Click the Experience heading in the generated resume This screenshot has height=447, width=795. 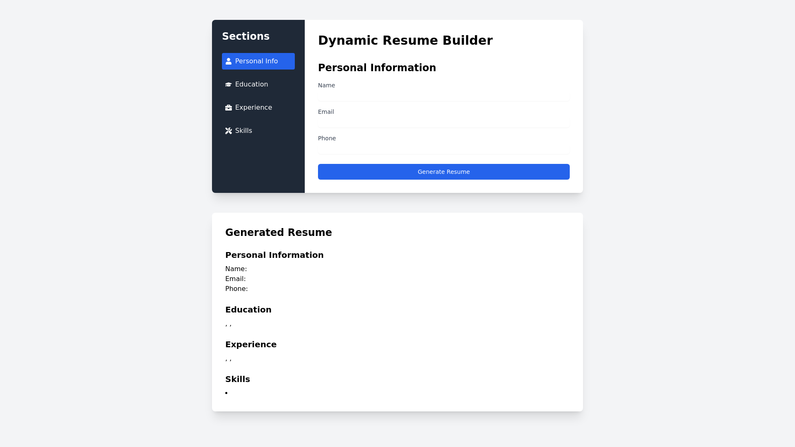click(251, 344)
